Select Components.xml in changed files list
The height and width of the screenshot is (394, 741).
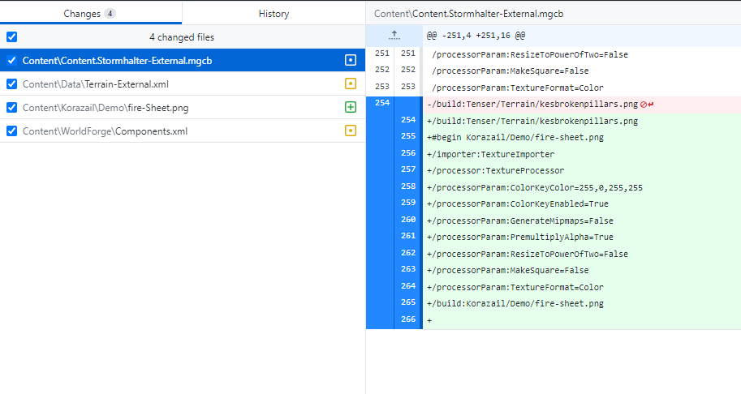click(x=105, y=131)
